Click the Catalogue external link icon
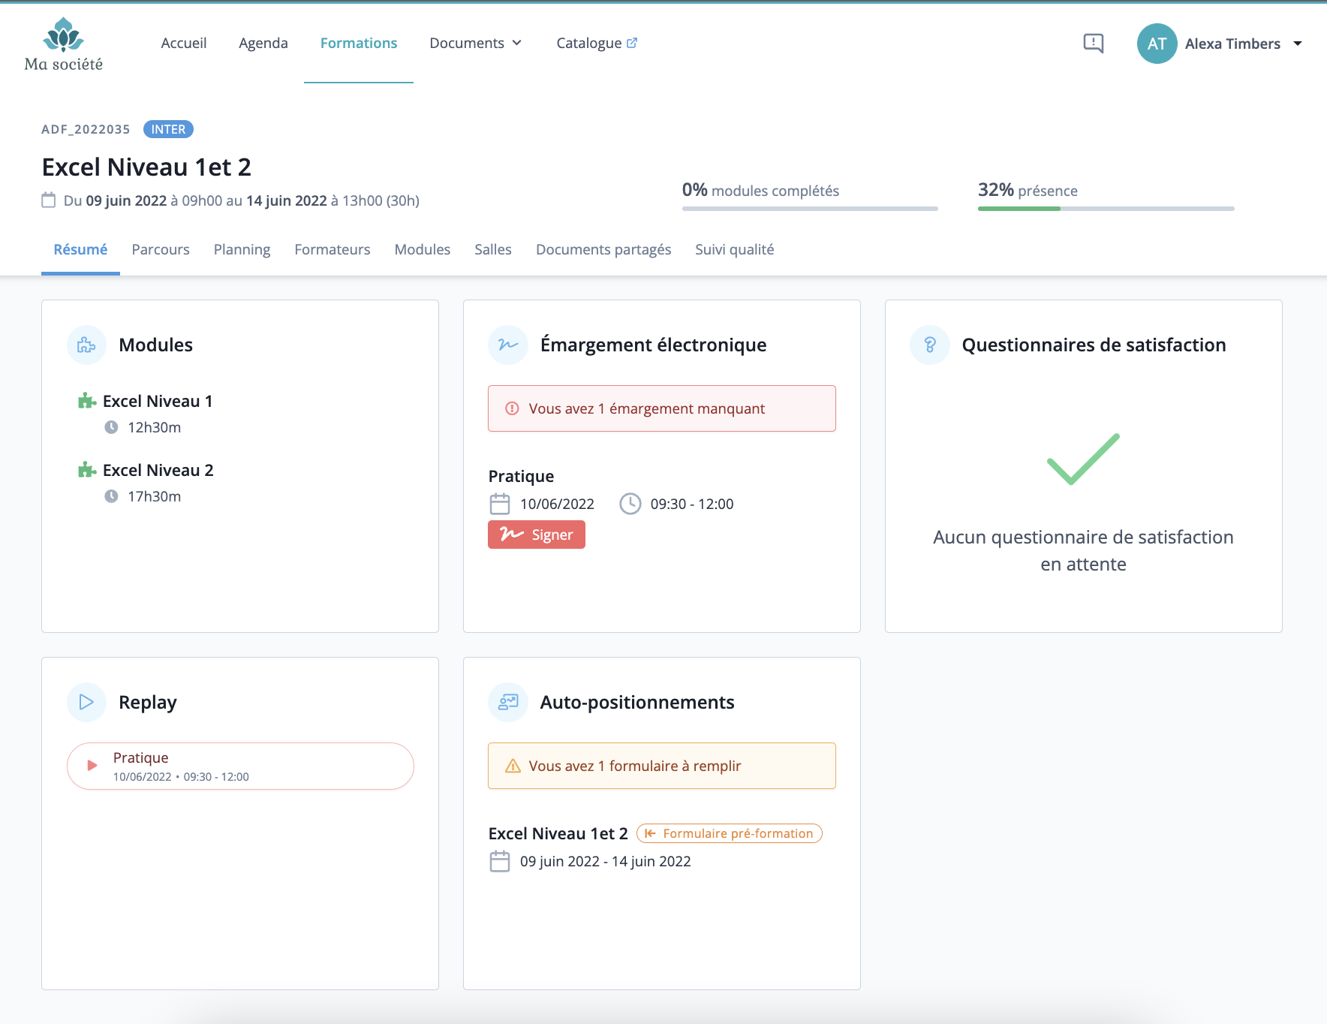The width and height of the screenshot is (1327, 1024). 632,43
